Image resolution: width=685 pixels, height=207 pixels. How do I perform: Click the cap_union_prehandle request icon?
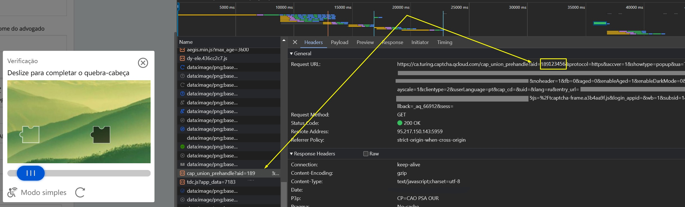pos(182,173)
